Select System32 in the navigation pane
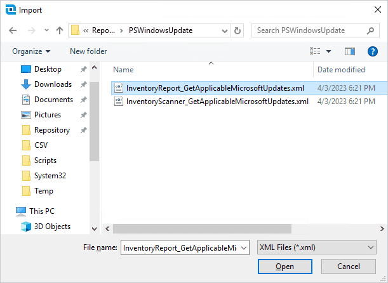This screenshot has height=283, width=388. tap(50, 176)
